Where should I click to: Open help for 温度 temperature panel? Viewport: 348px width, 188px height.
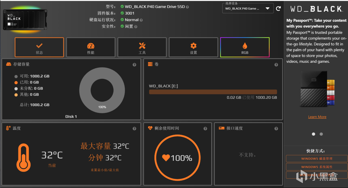pyautogui.click(x=134, y=129)
